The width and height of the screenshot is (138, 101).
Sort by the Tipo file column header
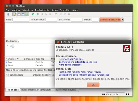40,59
